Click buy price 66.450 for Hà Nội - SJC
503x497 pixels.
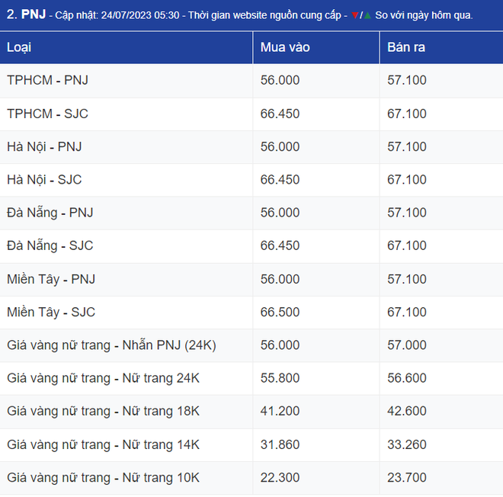[x=280, y=180]
